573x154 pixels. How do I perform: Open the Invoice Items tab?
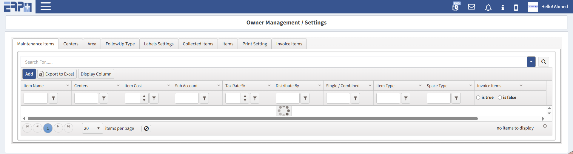289,44
